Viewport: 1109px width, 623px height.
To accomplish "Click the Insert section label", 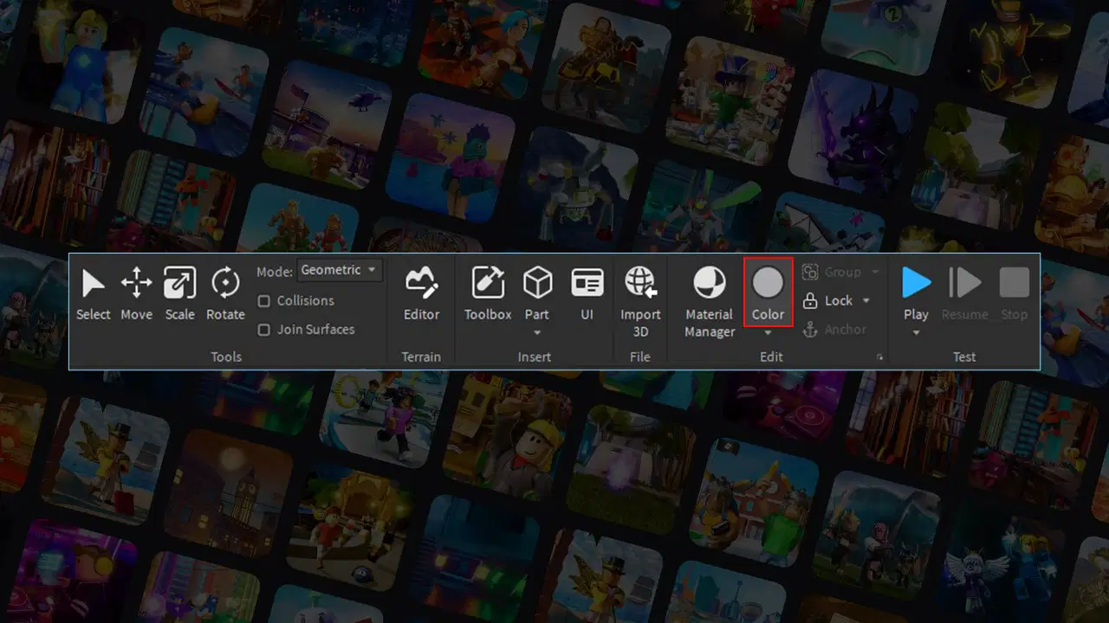I will 535,356.
